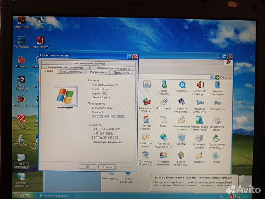Image resolution: width=265 pixels, height=199 pixels.
Task: Open Security Center (Центр обеспечения) icon
Action: [x=181, y=159]
